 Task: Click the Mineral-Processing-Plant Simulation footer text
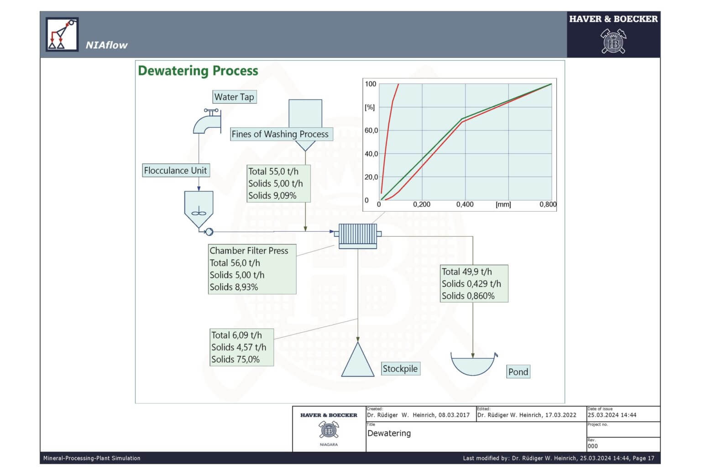point(92,458)
